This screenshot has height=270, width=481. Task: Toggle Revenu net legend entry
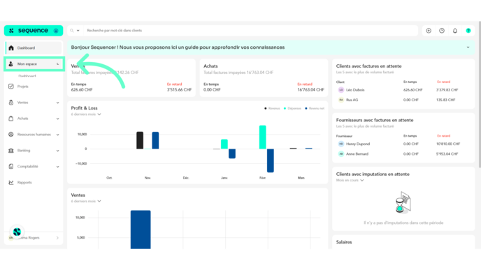coord(315,108)
